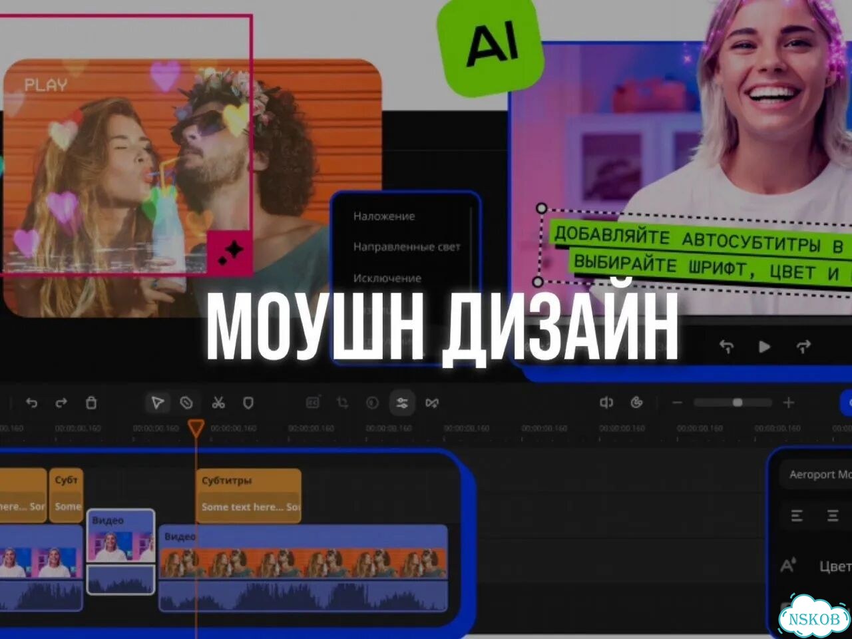Screen dimensions: 852x639
Task: Open the crop tool in timeline toolbar
Action: (x=342, y=403)
